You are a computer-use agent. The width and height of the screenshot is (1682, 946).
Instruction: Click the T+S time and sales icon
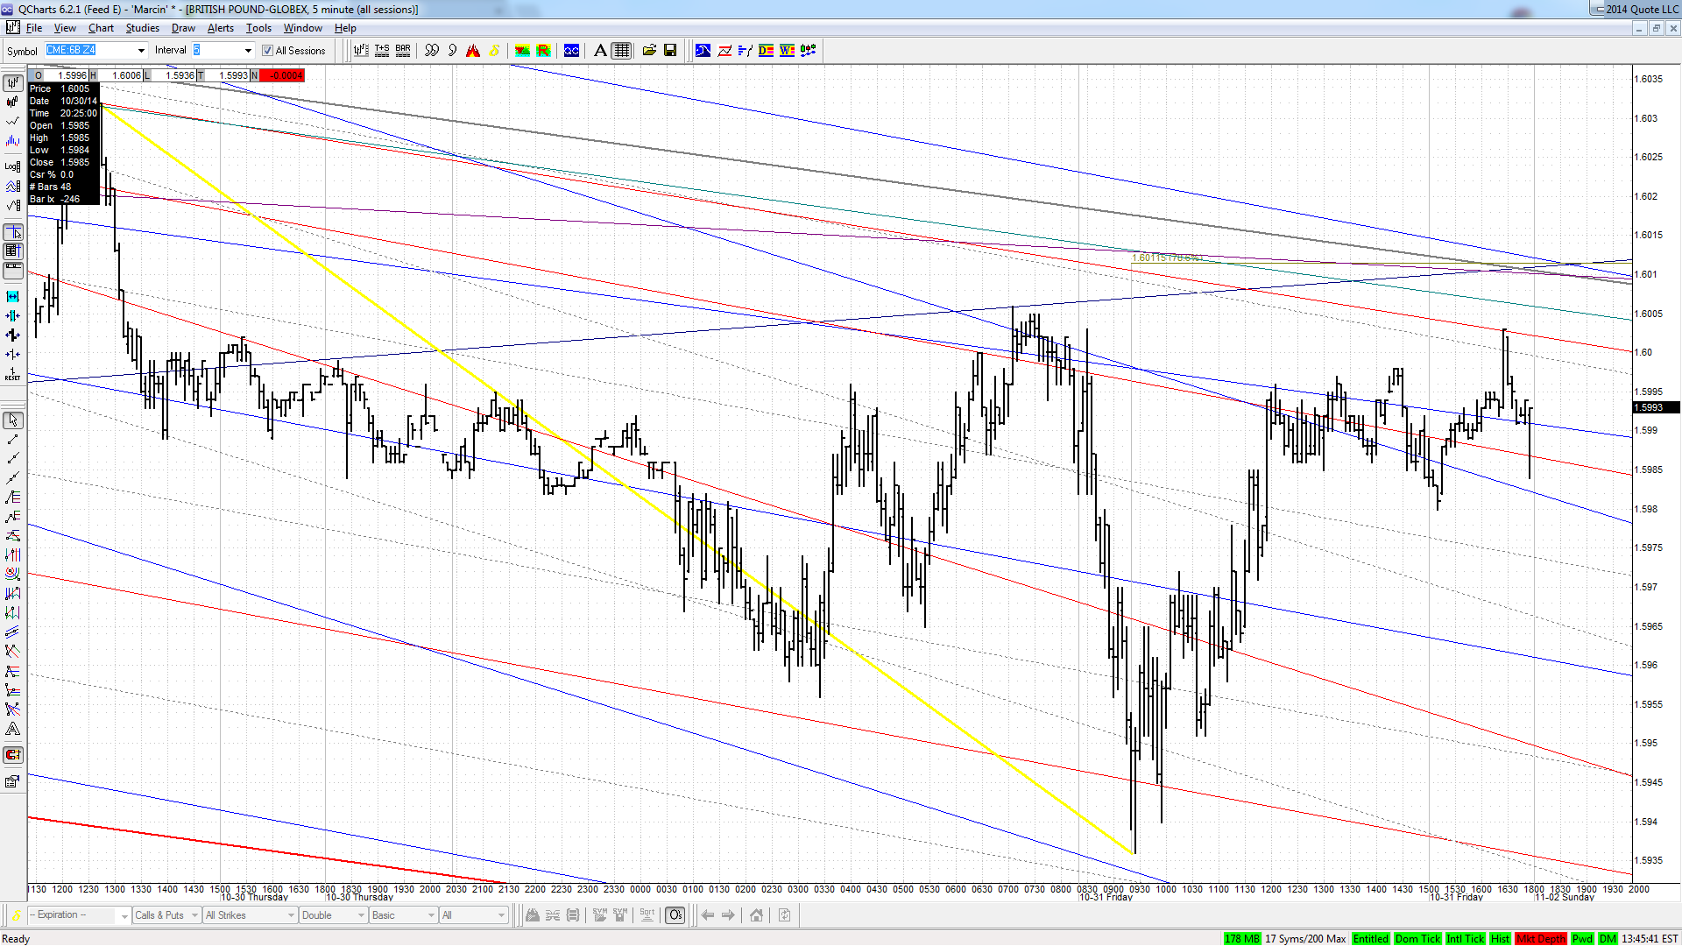382,51
